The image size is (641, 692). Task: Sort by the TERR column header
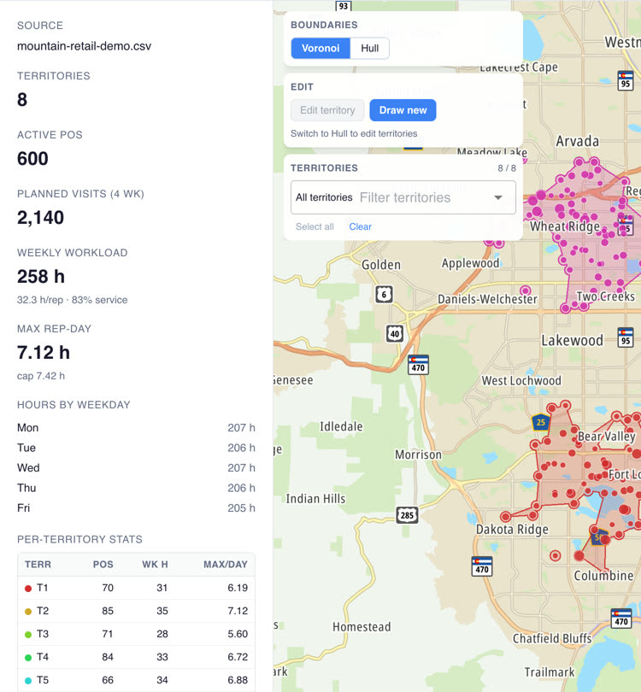[x=38, y=565]
